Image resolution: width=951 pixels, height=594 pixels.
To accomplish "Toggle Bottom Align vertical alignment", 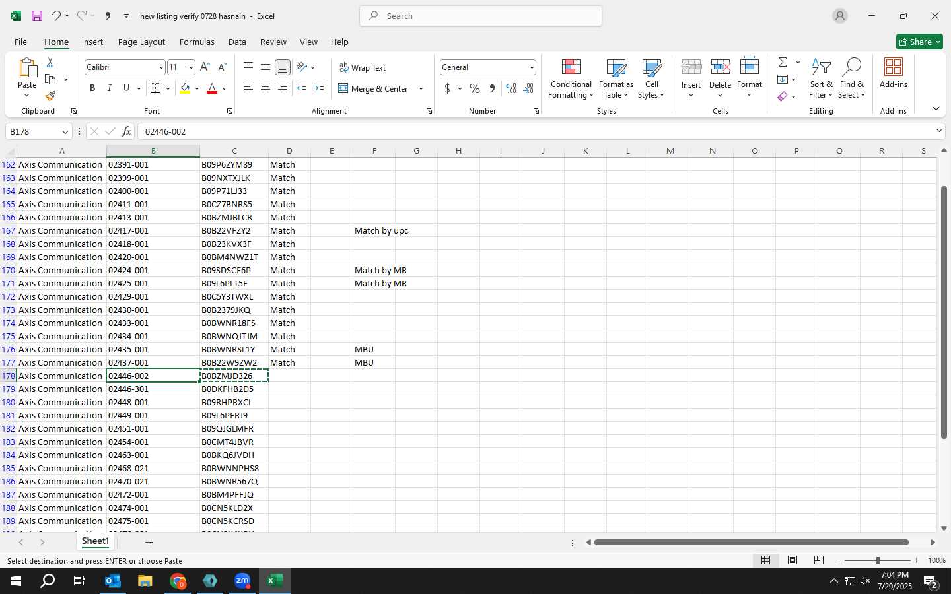I will (x=282, y=67).
